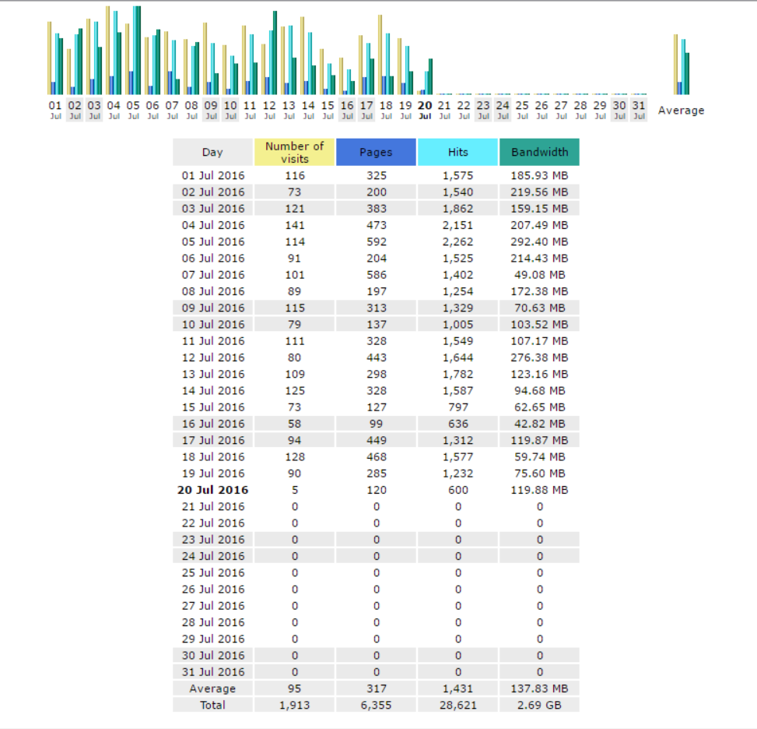757x729 pixels.
Task: Click the '01 Jul 2016' row date
Action: point(213,175)
